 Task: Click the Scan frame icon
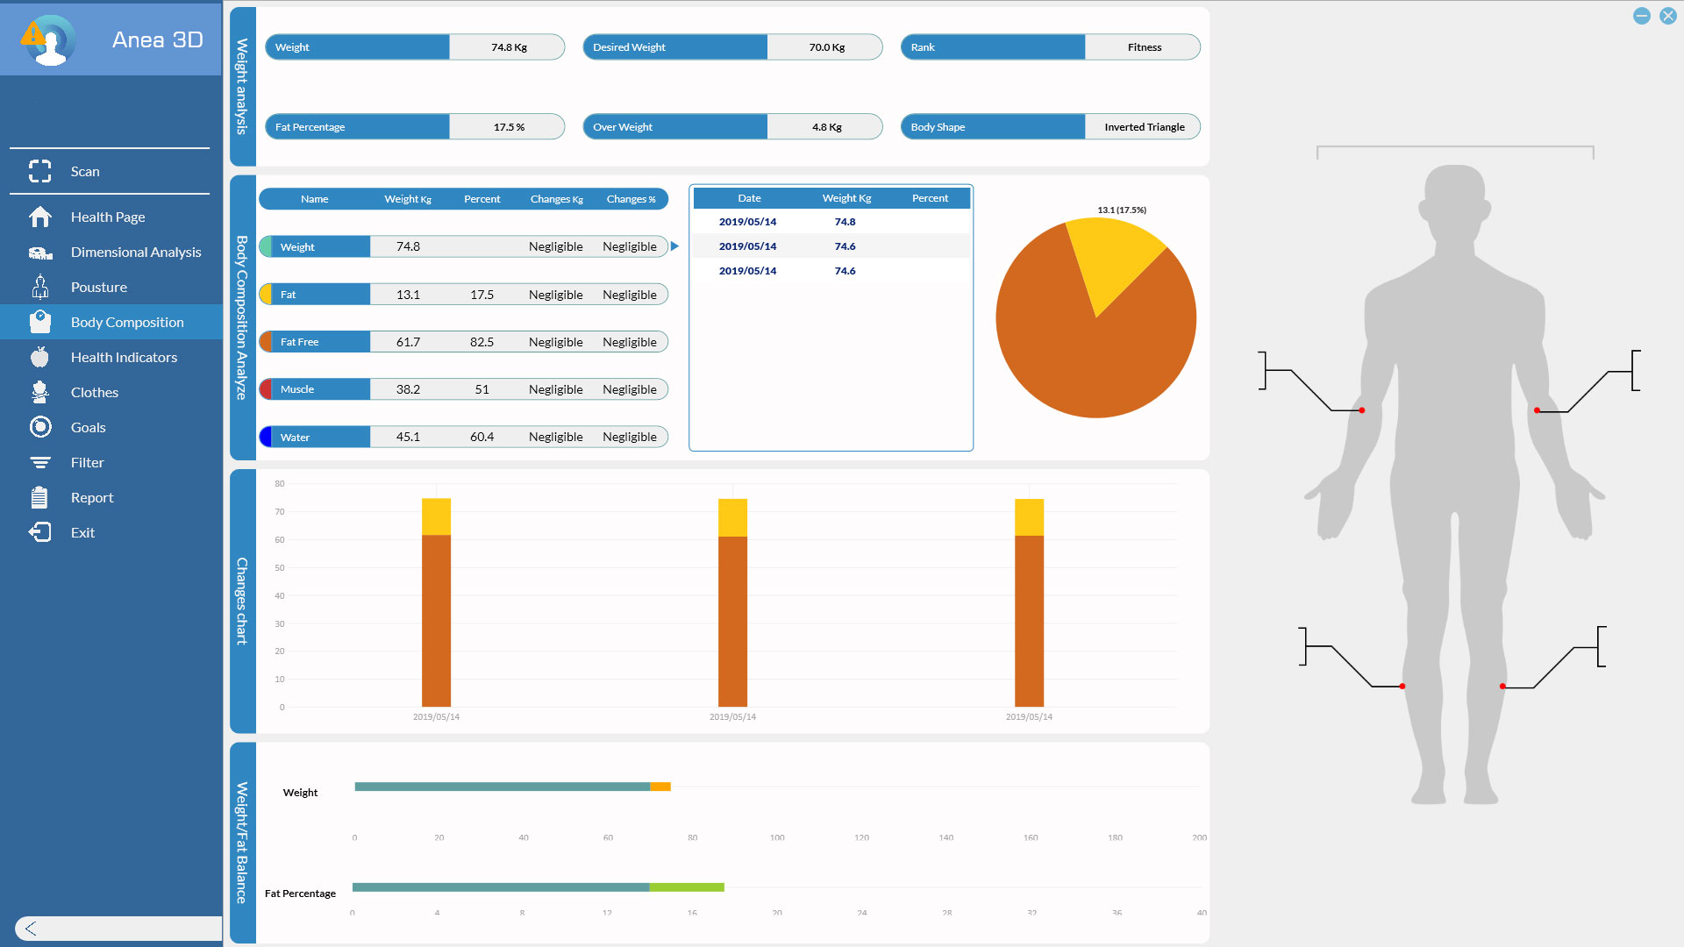[39, 171]
